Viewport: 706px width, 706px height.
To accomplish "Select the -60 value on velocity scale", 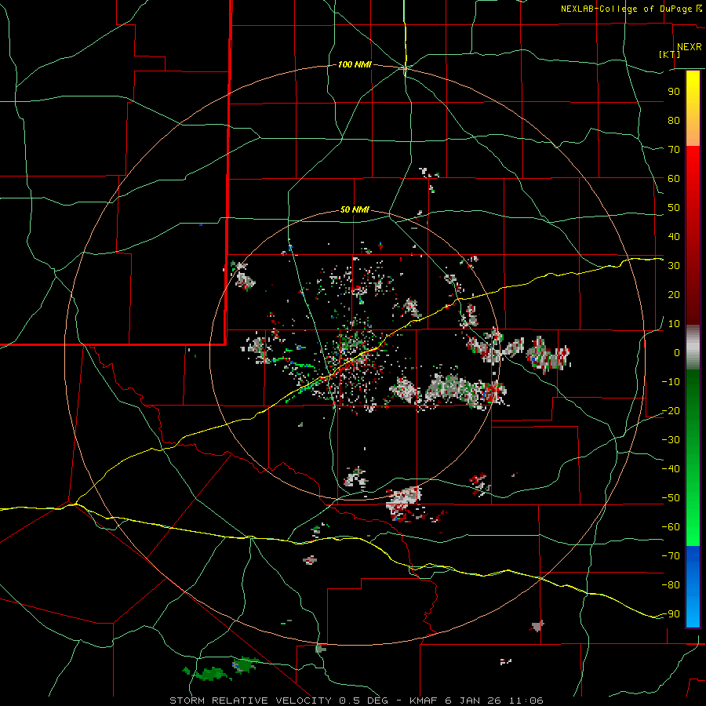I will click(x=671, y=527).
